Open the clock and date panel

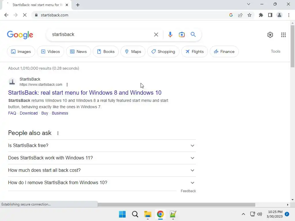point(275,214)
